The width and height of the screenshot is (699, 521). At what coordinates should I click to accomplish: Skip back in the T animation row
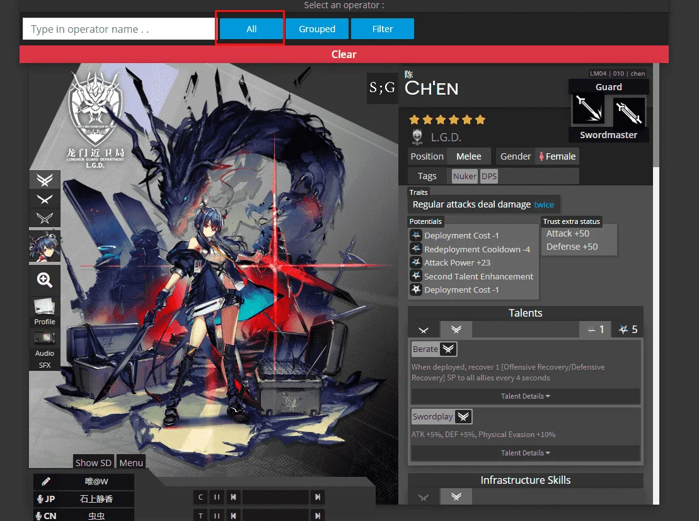233,516
